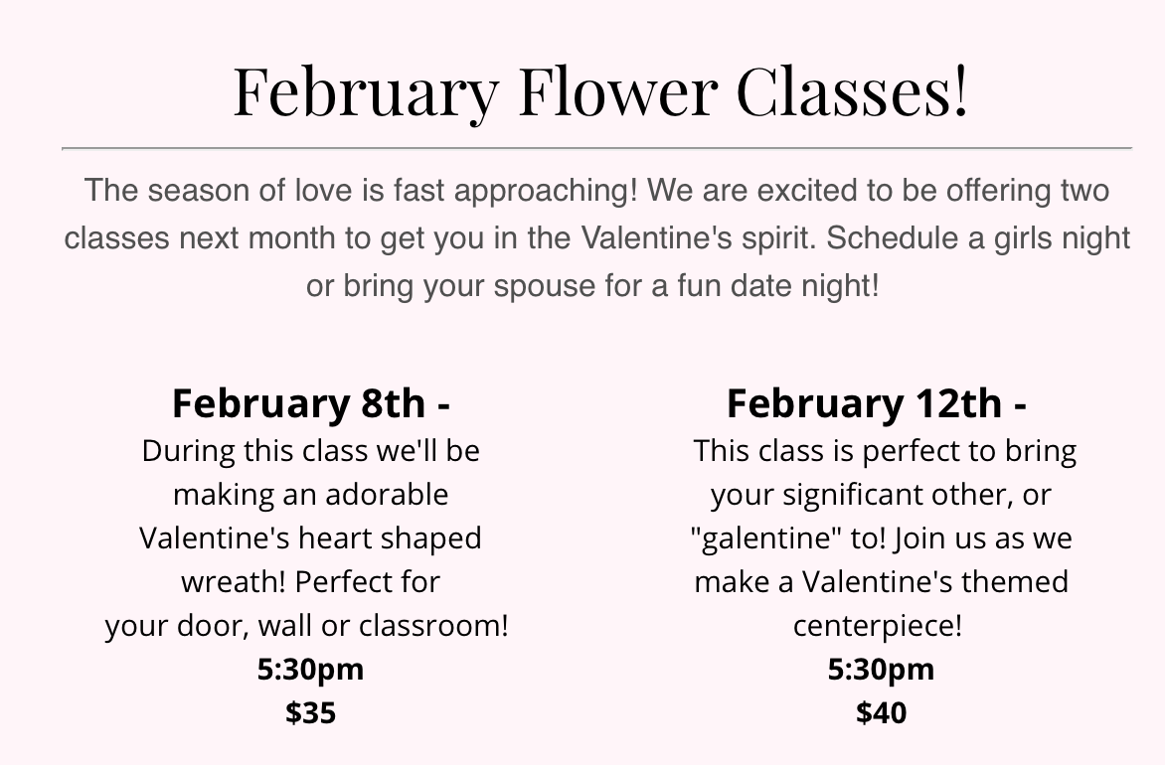
Task: Click "During this class we'll be" line
Action: point(310,451)
